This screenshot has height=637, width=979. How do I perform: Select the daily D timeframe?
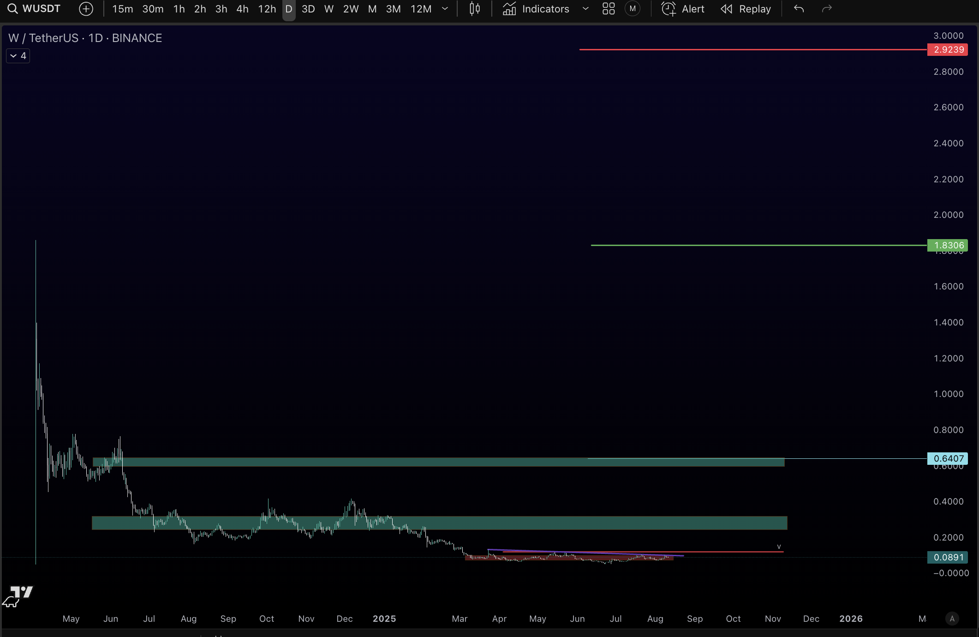pyautogui.click(x=289, y=9)
